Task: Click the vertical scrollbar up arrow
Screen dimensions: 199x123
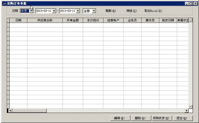Action: [190, 20]
